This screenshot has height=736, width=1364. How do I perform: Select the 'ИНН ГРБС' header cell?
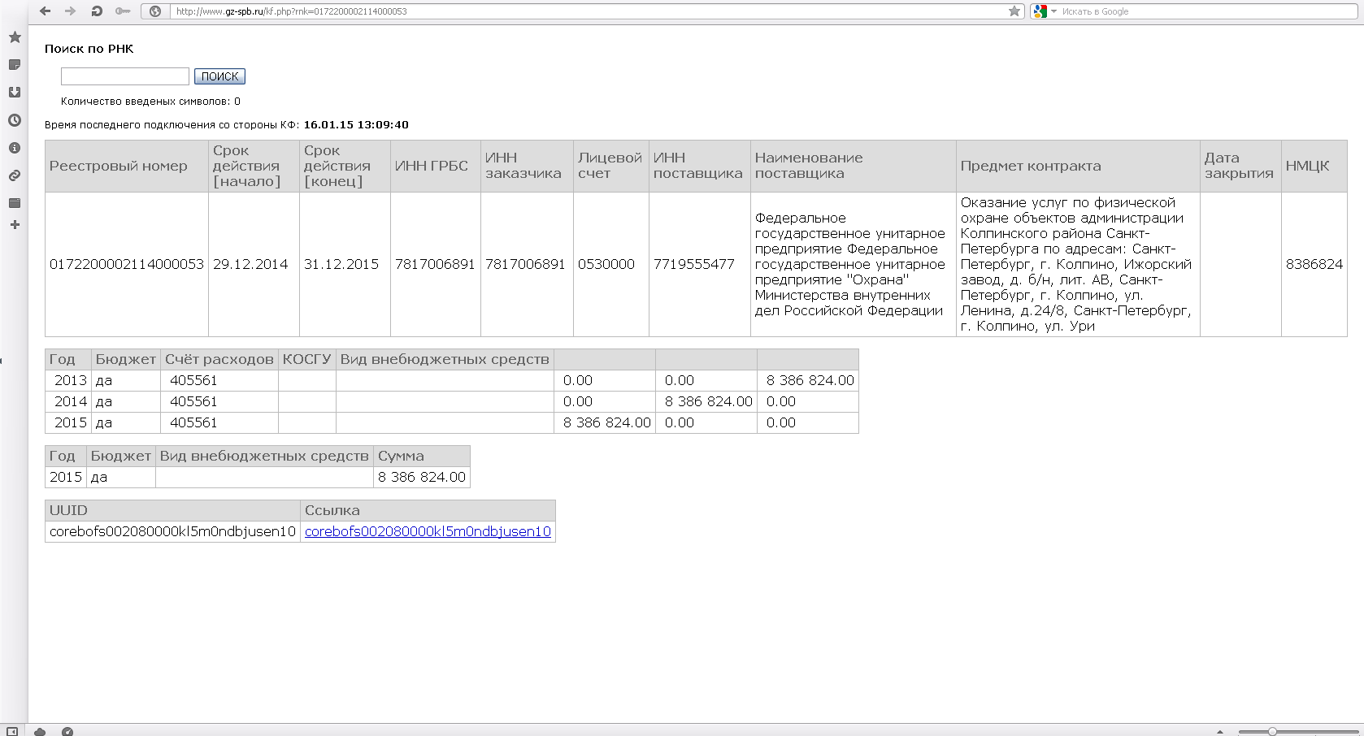click(436, 166)
